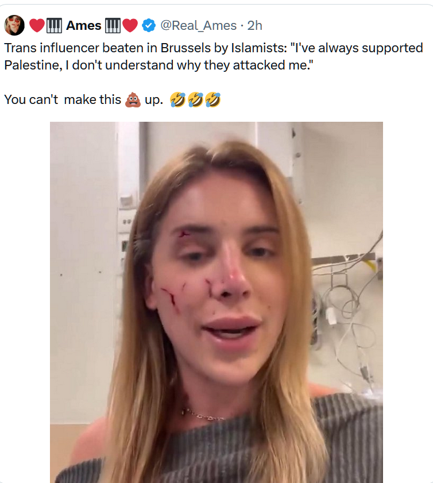This screenshot has width=433, height=483.
Task: Play the embedded video thumbnail
Action: click(x=216, y=302)
